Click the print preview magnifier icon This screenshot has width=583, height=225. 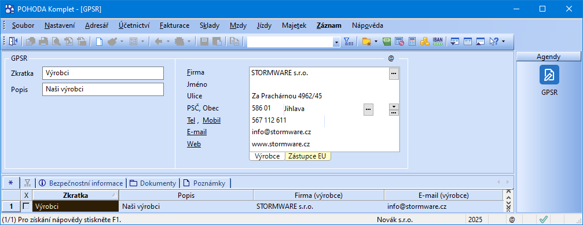pos(56,42)
